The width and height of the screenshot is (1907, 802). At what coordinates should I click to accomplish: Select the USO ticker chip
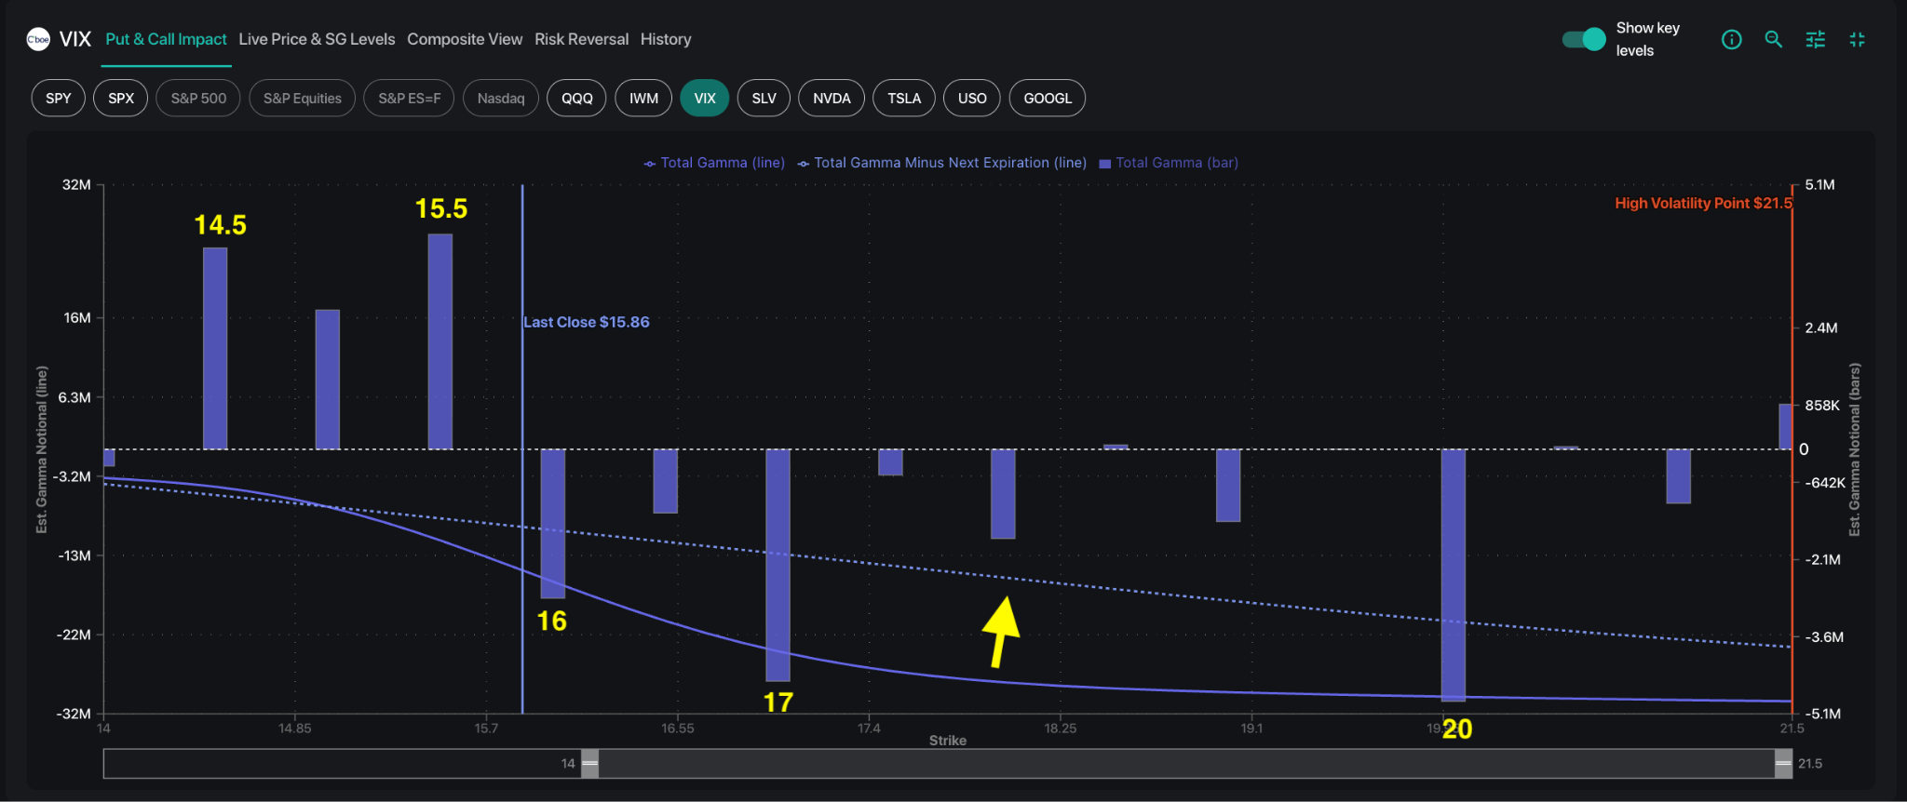[x=972, y=99]
